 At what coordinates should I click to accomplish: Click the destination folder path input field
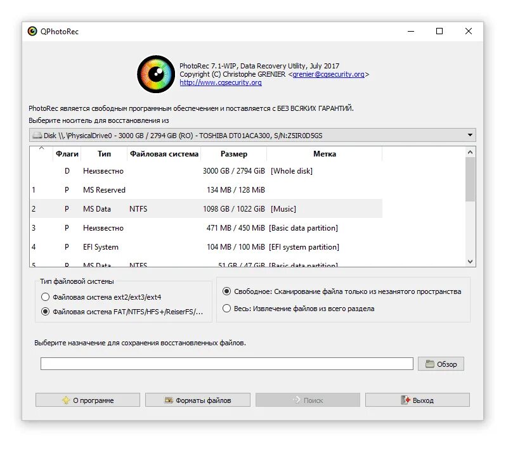pyautogui.click(x=227, y=364)
